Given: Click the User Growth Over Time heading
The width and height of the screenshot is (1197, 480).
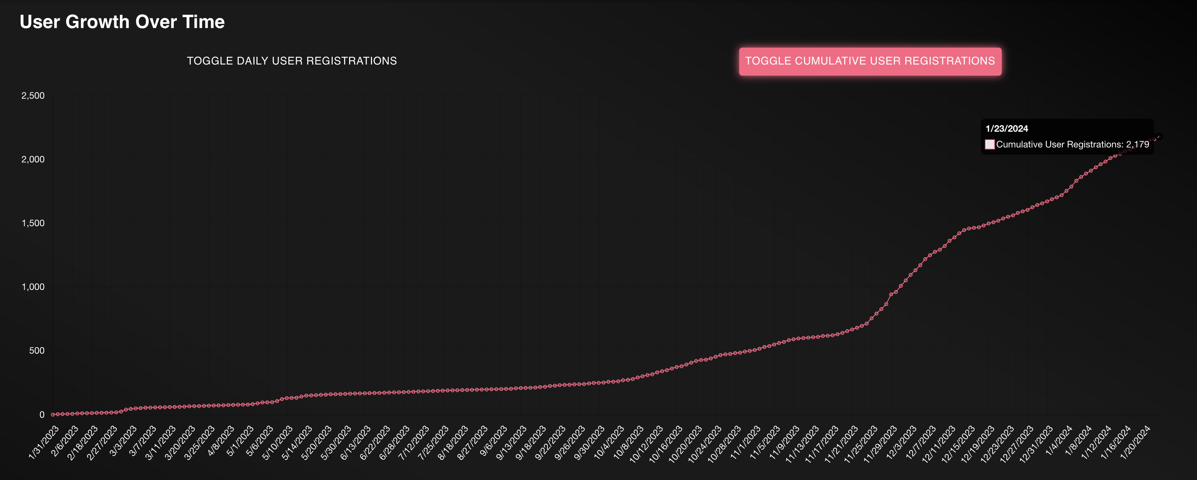Looking at the screenshot, I should pos(122,22).
